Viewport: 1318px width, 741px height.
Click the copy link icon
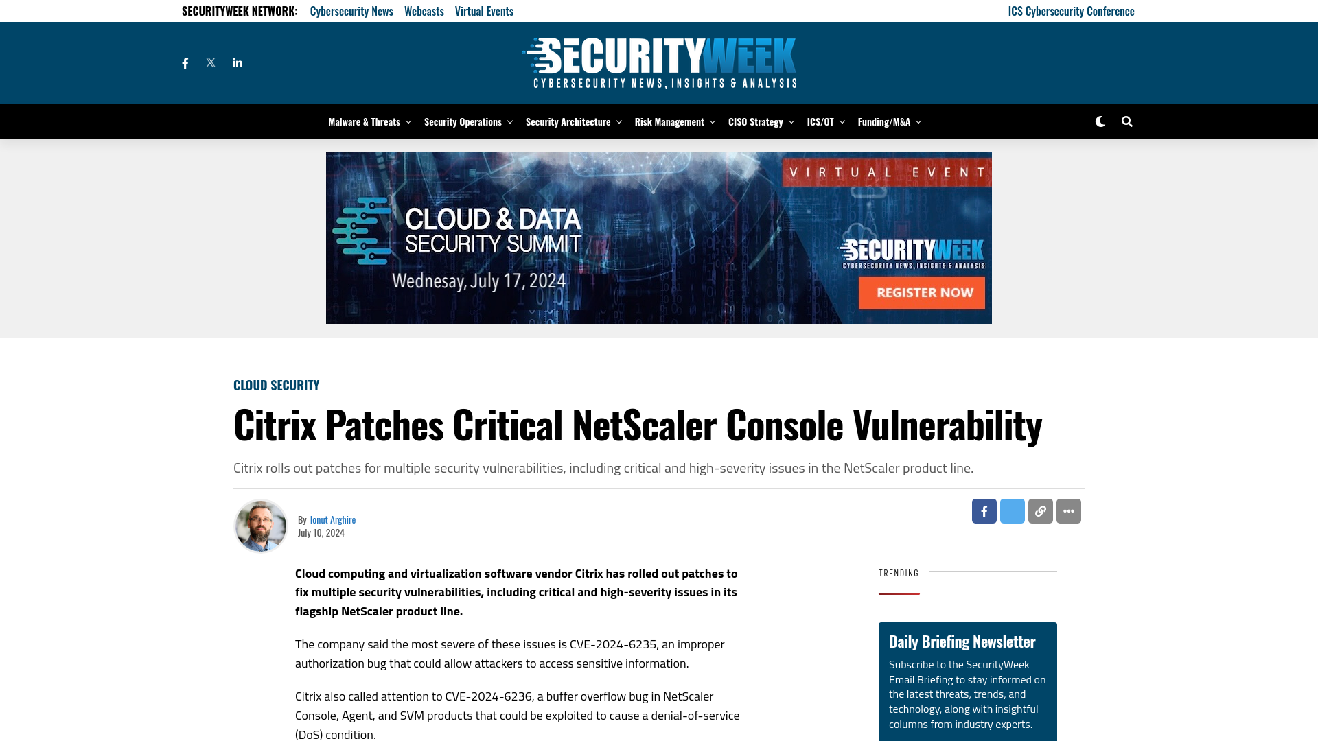(x=1040, y=511)
